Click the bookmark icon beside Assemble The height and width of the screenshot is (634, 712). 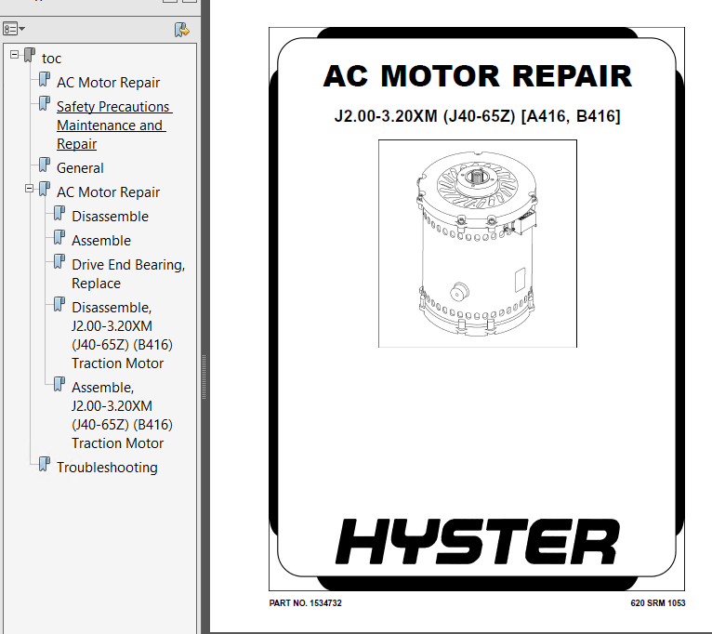[x=59, y=237]
